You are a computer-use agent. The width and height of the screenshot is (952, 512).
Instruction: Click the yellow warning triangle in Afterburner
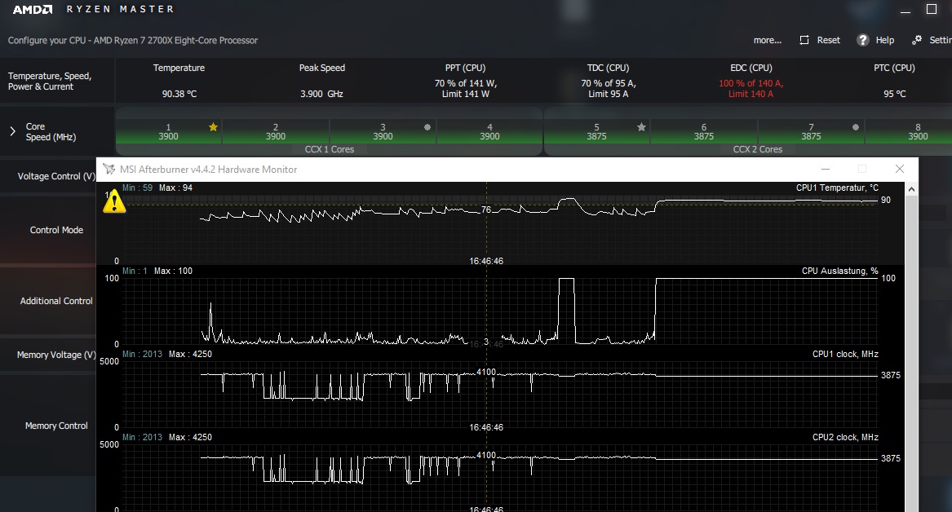pos(114,202)
